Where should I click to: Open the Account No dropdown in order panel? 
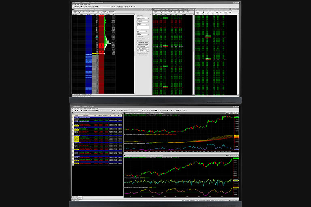point(143,22)
